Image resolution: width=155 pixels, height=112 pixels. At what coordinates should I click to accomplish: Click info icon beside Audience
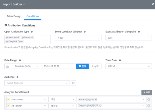17,77
